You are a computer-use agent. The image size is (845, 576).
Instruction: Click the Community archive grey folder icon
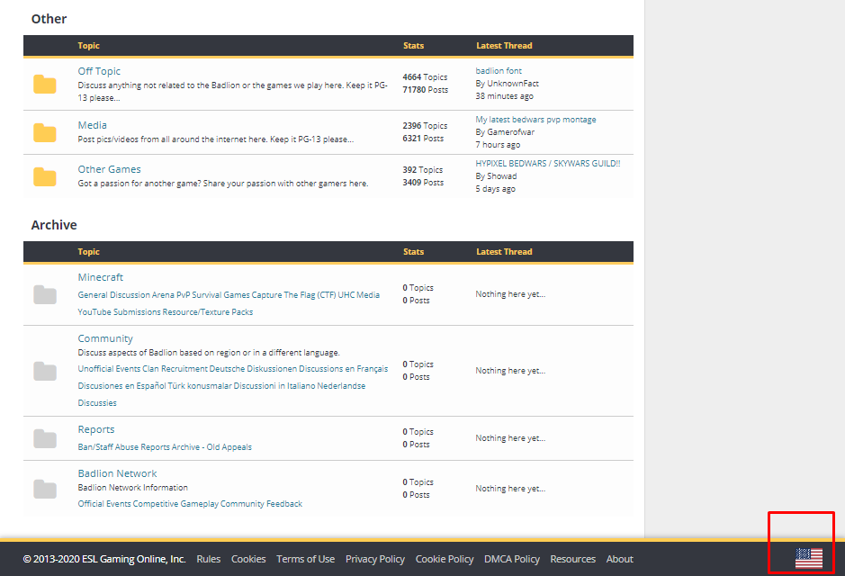click(45, 371)
